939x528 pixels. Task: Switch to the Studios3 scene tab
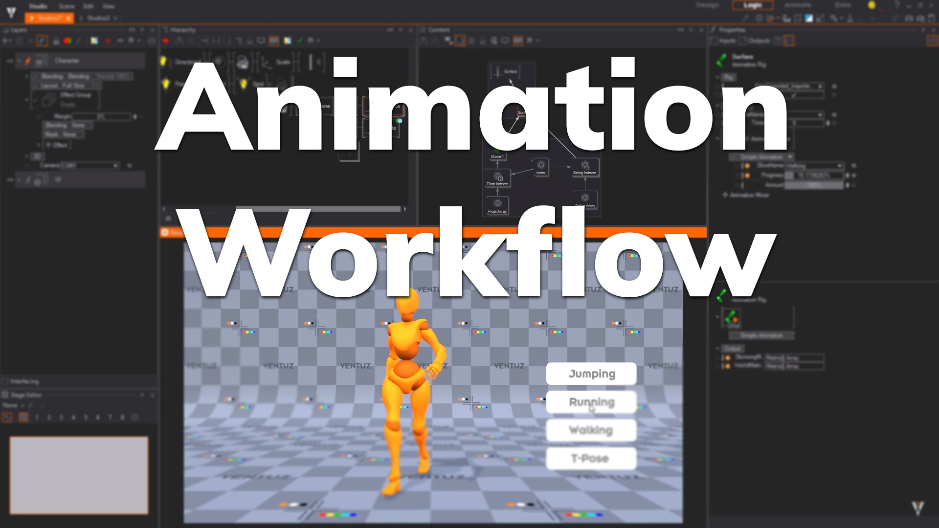[99, 18]
